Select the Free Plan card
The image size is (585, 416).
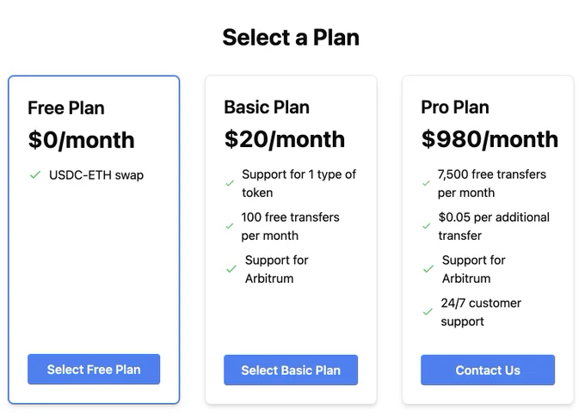94,240
